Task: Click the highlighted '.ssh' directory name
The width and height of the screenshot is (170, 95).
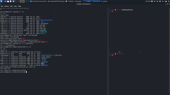Action: [x=43, y=64]
